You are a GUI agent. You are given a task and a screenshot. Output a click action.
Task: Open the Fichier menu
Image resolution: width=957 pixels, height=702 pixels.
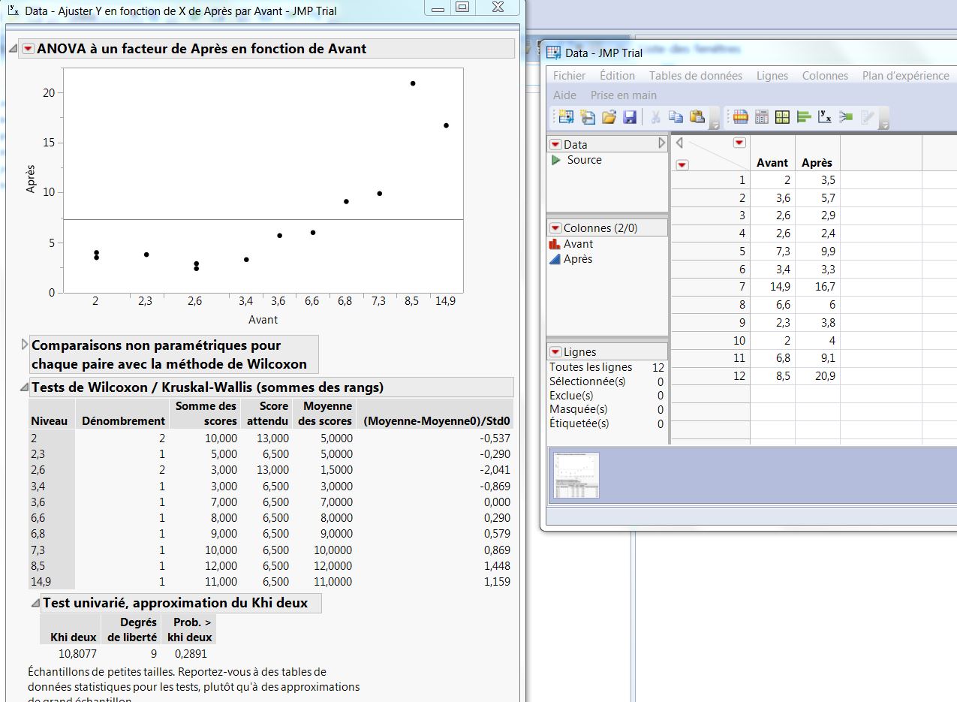point(569,75)
